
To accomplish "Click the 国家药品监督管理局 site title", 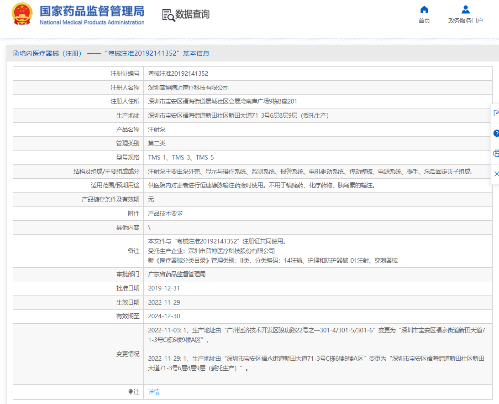I will 92,11.
